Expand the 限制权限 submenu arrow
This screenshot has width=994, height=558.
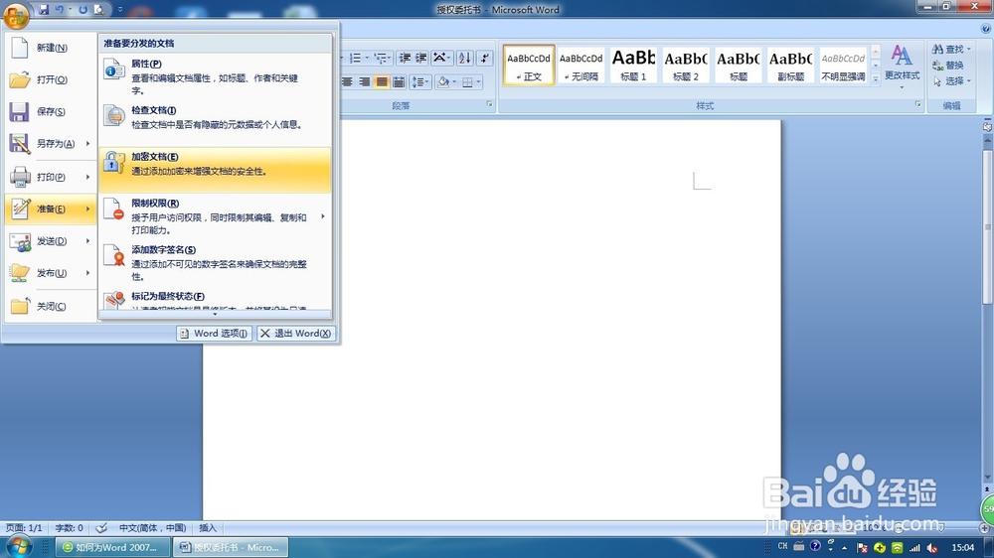[x=323, y=216]
